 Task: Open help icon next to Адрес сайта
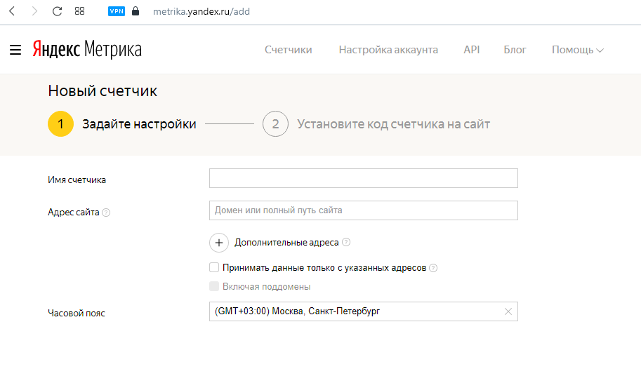point(106,213)
